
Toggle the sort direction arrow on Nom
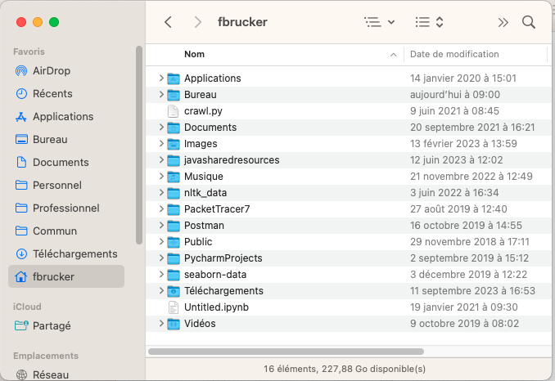point(393,55)
